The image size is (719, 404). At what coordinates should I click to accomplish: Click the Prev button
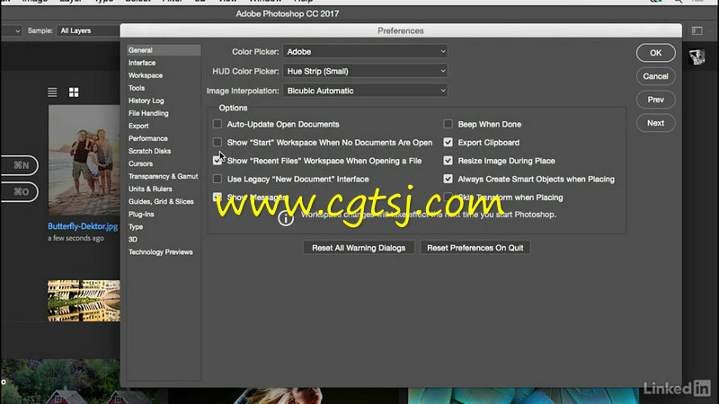[x=656, y=100]
